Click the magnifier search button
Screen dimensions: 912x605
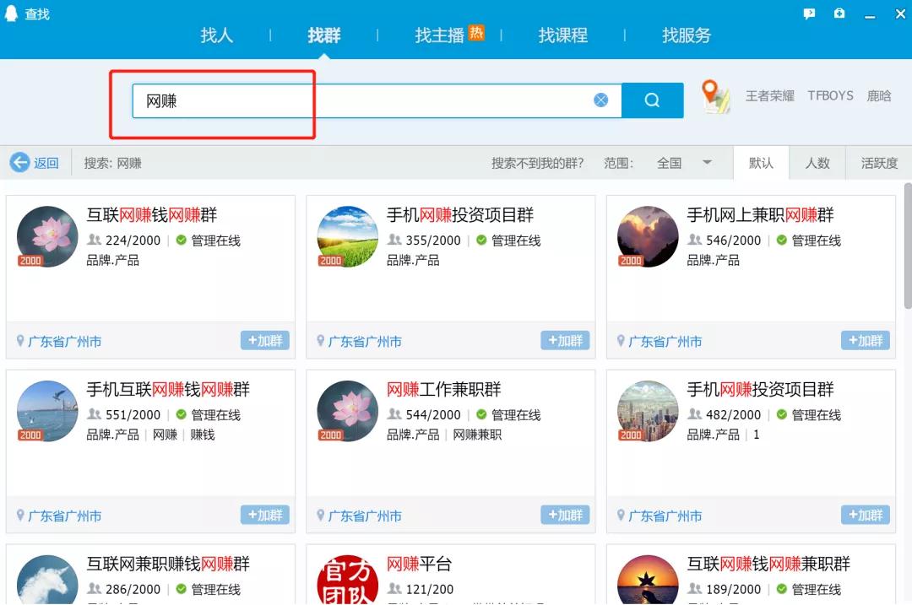[652, 100]
